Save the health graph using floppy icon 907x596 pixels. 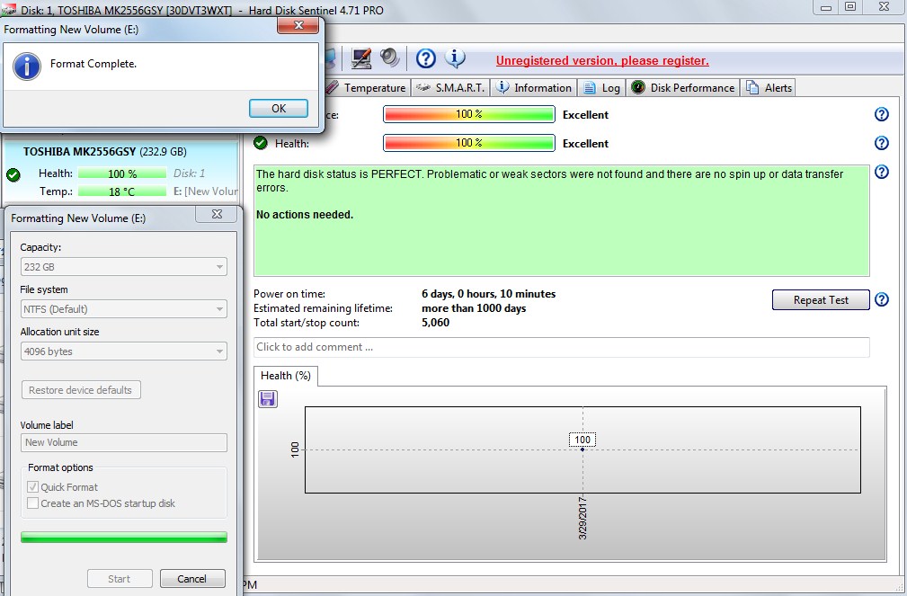267,399
